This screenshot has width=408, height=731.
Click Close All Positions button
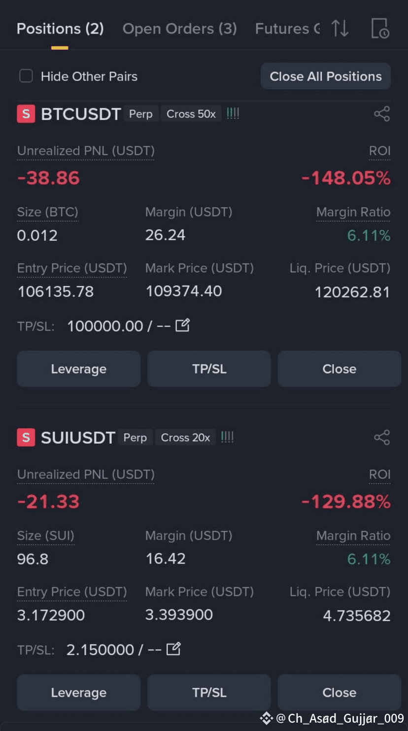point(326,76)
